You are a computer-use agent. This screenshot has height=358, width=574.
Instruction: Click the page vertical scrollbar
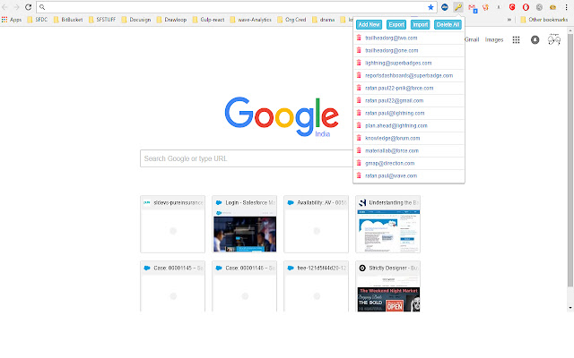coord(570,161)
